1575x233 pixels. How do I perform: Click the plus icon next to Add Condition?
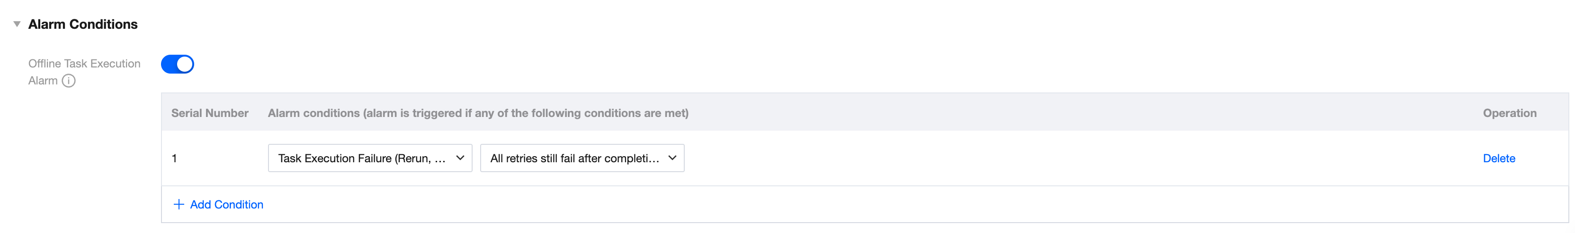coord(179,204)
